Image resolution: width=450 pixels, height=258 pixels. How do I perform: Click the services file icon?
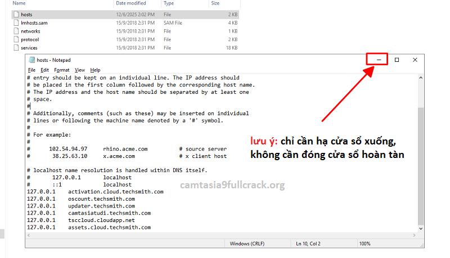[16, 48]
